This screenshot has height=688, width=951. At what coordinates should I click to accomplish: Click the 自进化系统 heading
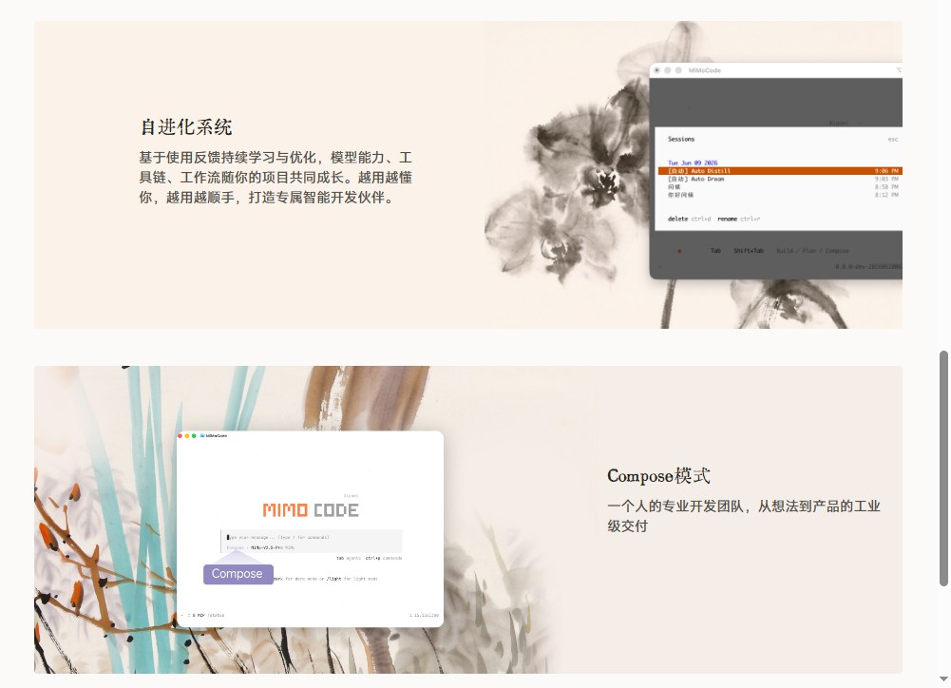[x=185, y=126]
